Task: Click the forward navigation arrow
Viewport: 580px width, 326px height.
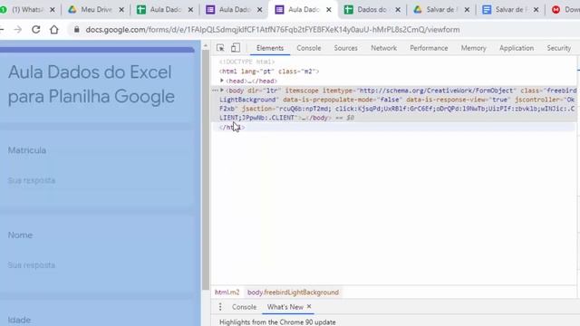Action: tap(18, 30)
